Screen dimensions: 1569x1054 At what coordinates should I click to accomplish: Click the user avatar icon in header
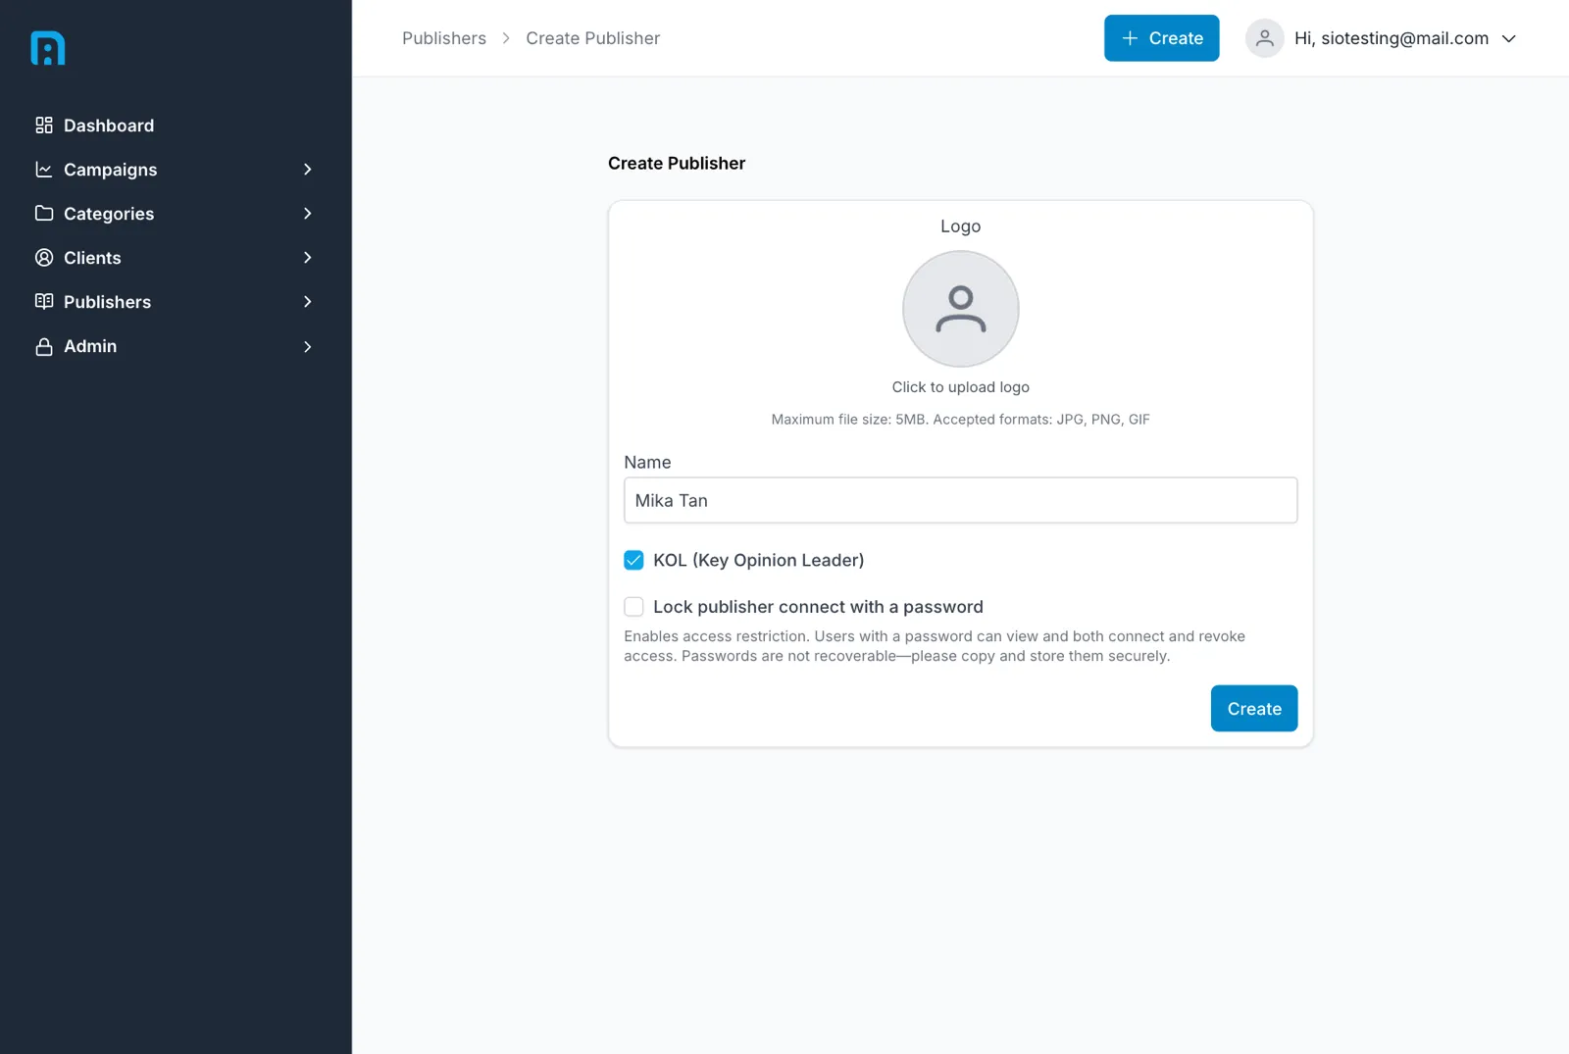pyautogui.click(x=1265, y=38)
